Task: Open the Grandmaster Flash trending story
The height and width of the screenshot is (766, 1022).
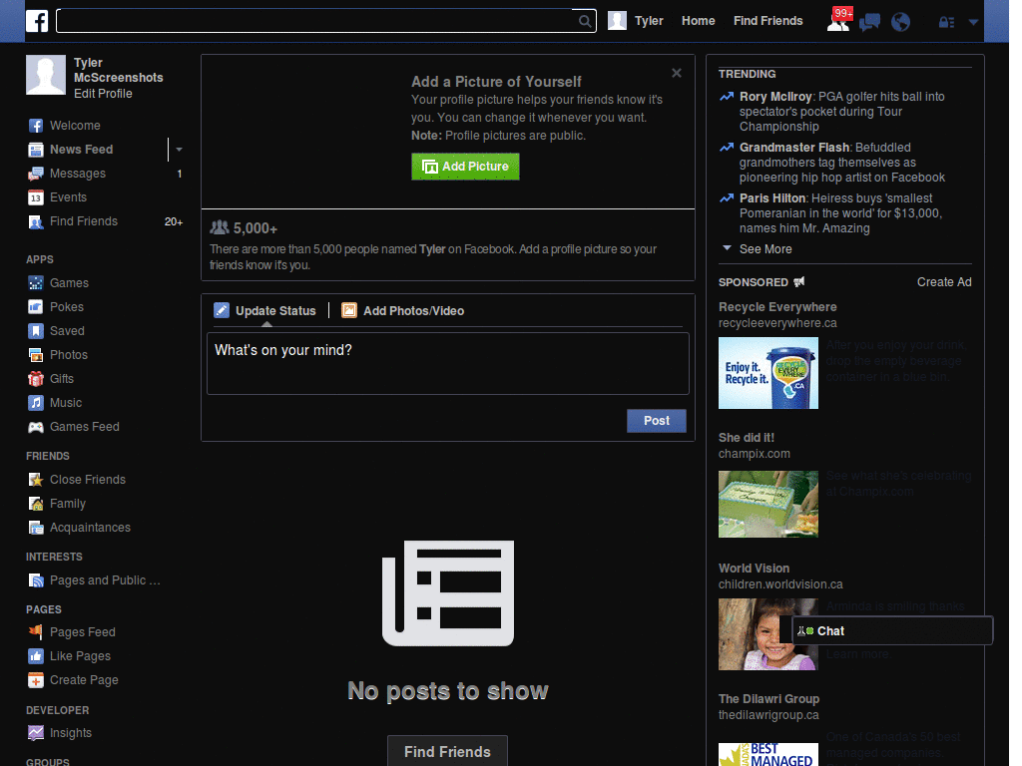Action: [842, 163]
